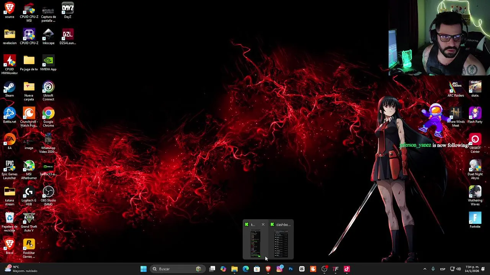
Task: Launch the NVIDIA App shortcut
Action: pos(48,63)
